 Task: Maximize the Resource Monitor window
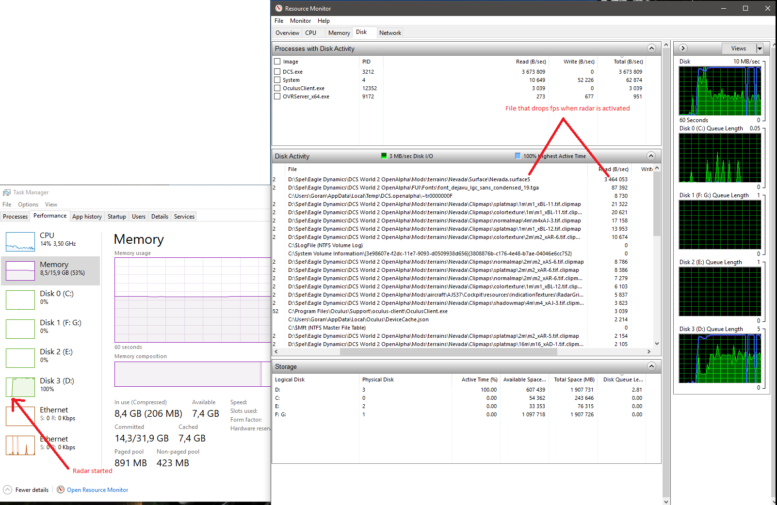tap(745, 8)
